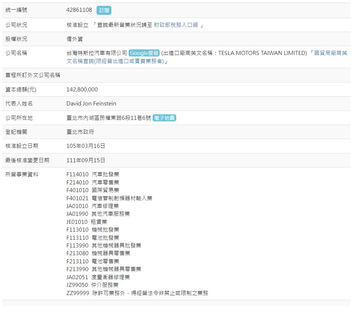
Task: Click the Google搜尋 button
Action: click(x=144, y=53)
